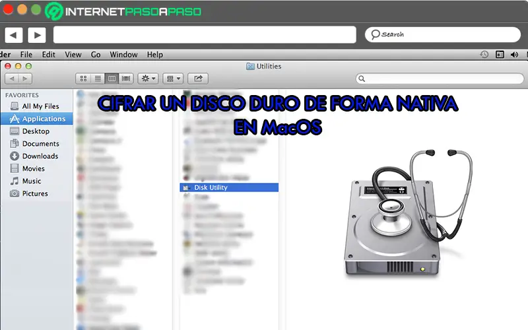
Task: Open the Go menu
Action: point(96,55)
